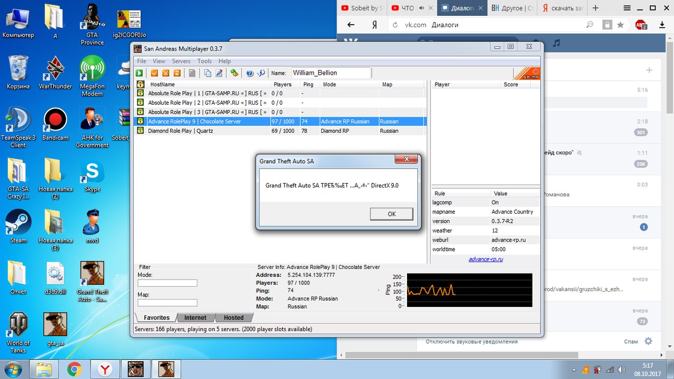Click the padlock column header icon
The width and height of the screenshot is (674, 379).
[x=141, y=84]
